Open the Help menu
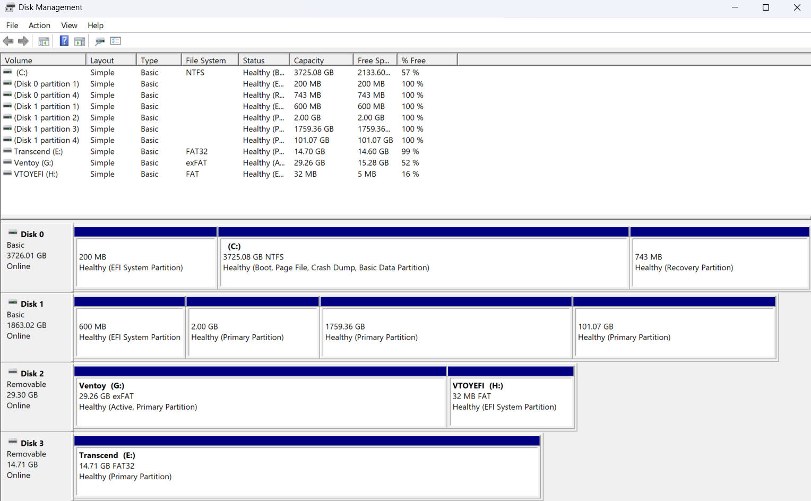 pyautogui.click(x=96, y=25)
